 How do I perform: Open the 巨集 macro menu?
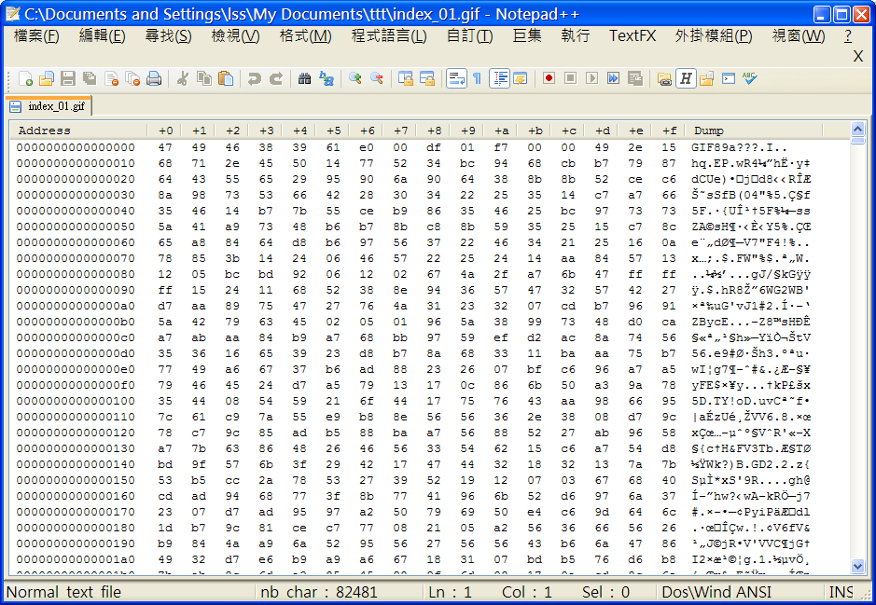coord(527,35)
